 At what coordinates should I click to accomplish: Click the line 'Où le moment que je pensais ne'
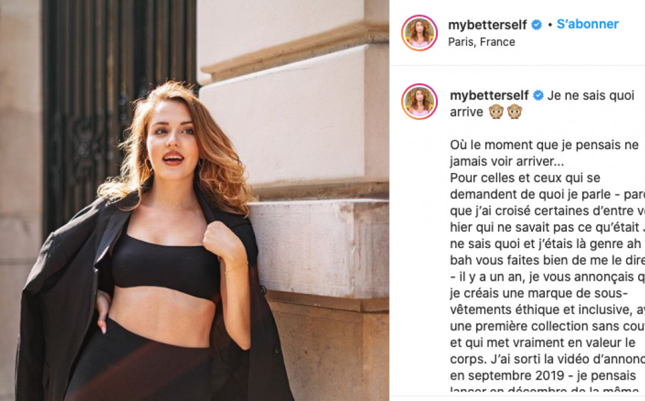coord(544,145)
